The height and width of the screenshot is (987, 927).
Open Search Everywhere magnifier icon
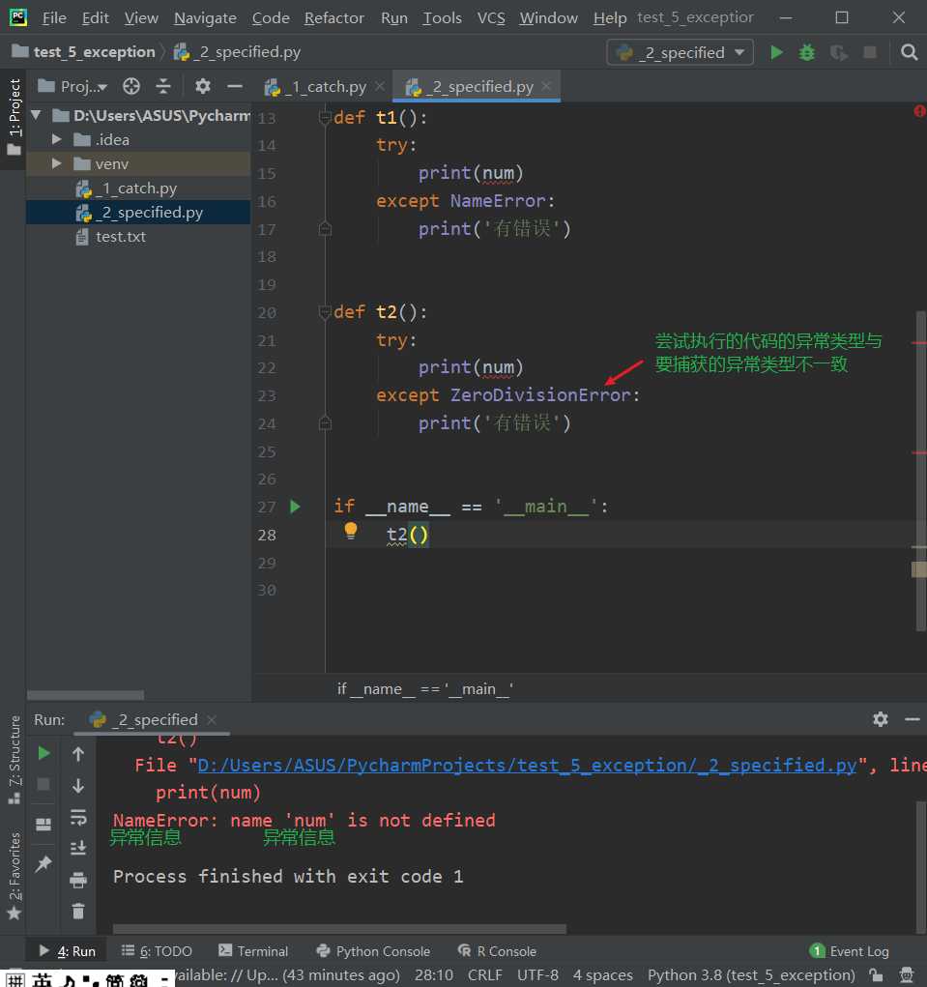click(909, 52)
